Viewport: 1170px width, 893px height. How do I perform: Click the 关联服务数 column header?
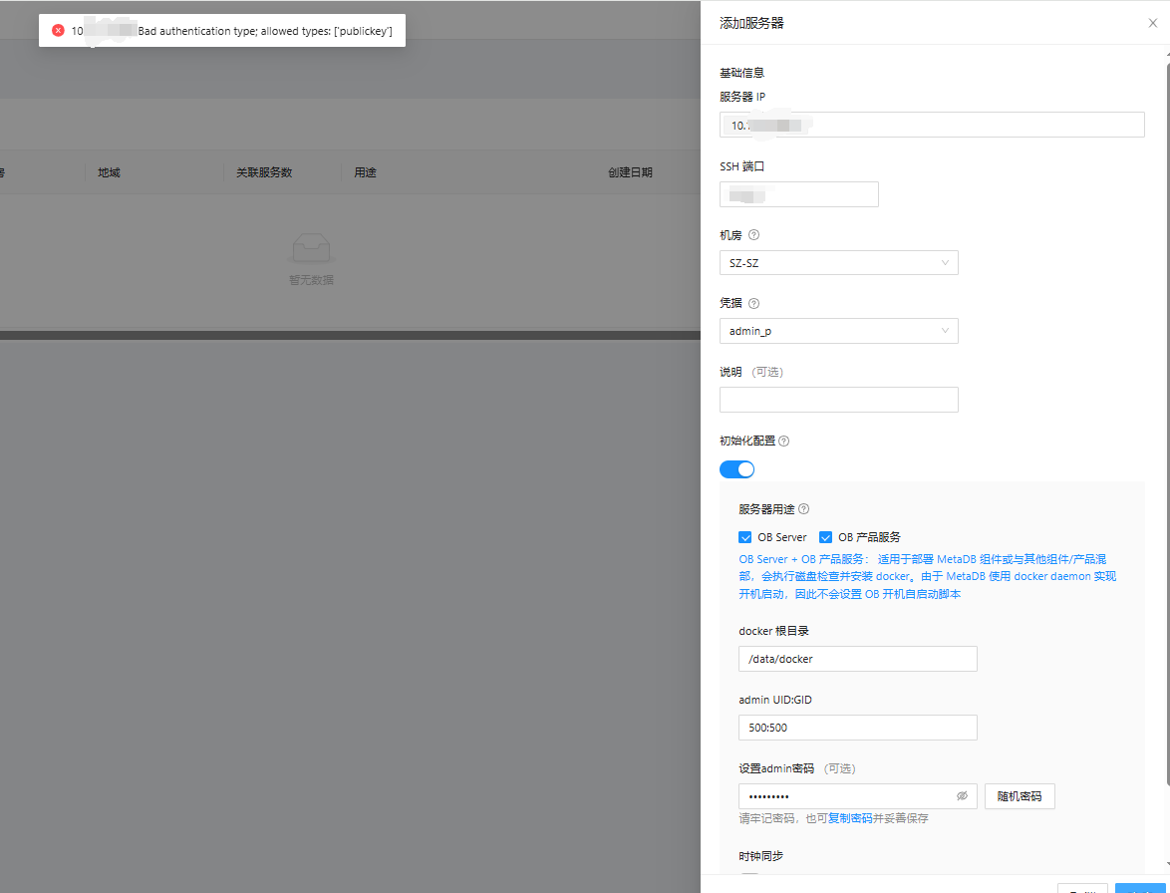pyautogui.click(x=264, y=172)
